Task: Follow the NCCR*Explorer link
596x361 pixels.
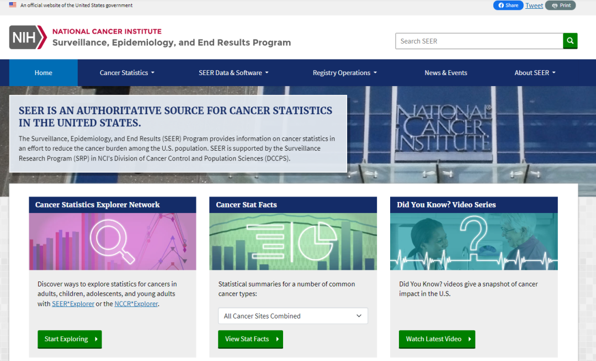Action: [136, 304]
